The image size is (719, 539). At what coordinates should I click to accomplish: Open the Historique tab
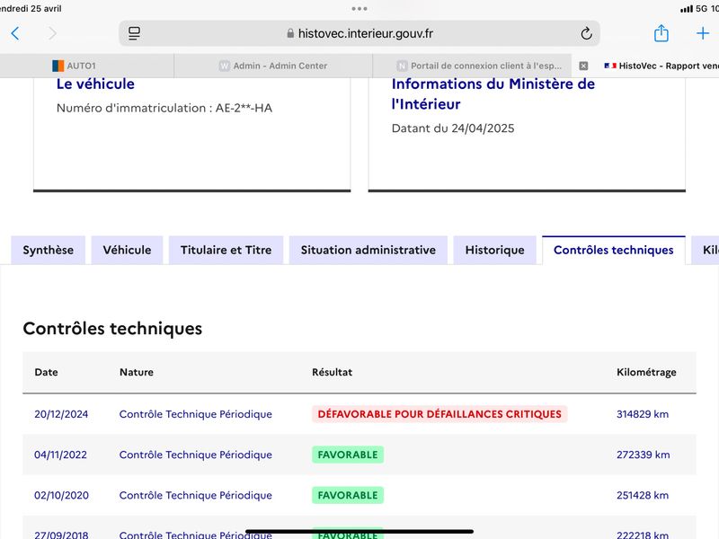[x=495, y=251]
